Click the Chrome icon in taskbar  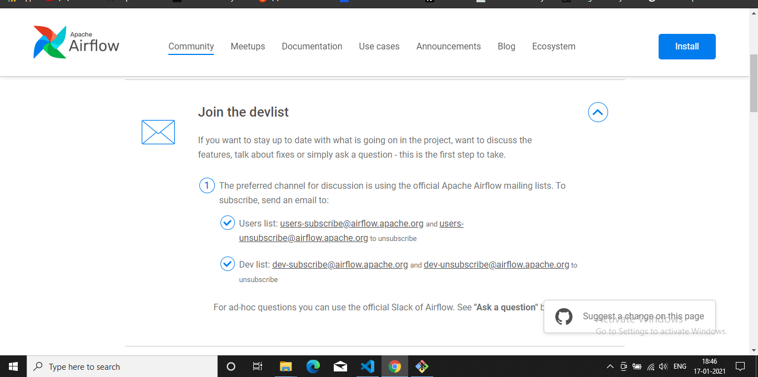395,366
